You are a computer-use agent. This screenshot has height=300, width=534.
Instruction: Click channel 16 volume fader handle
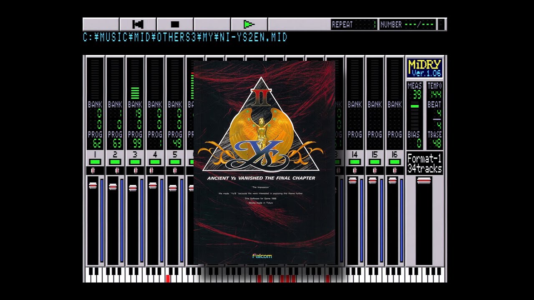click(393, 180)
